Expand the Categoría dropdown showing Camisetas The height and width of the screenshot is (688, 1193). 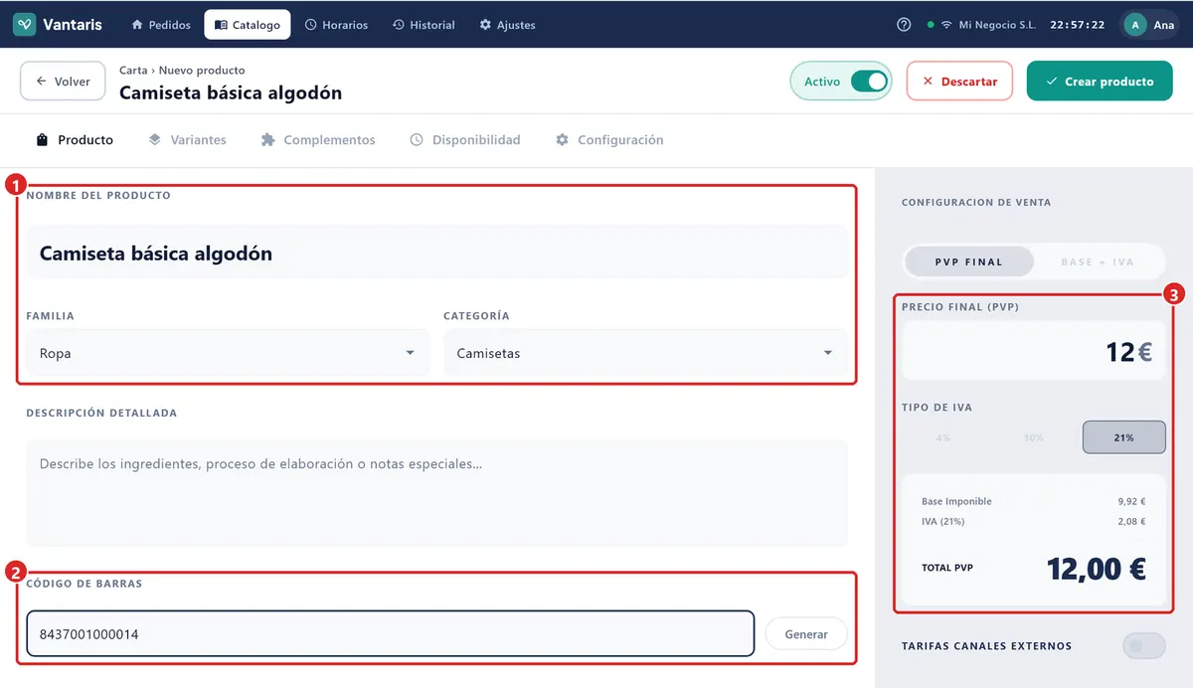click(x=645, y=353)
